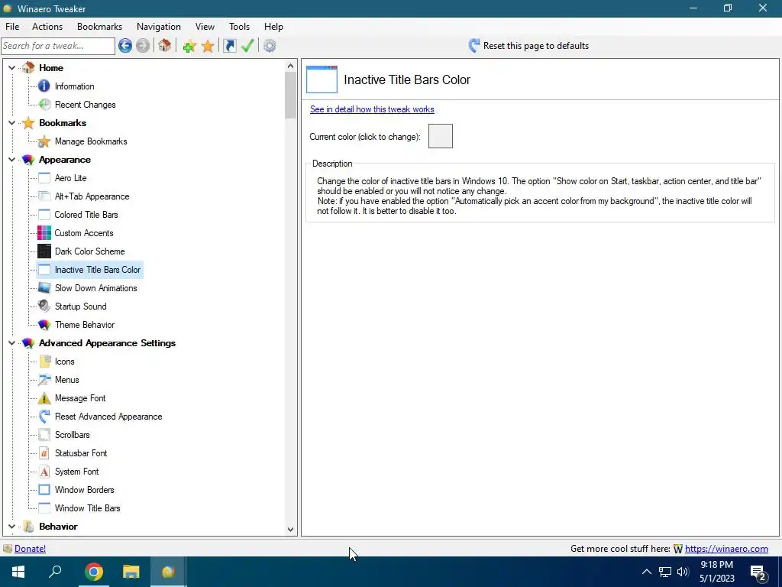Click the create shortcut arrow toolbar icon
This screenshot has height=587, width=782.
click(229, 46)
